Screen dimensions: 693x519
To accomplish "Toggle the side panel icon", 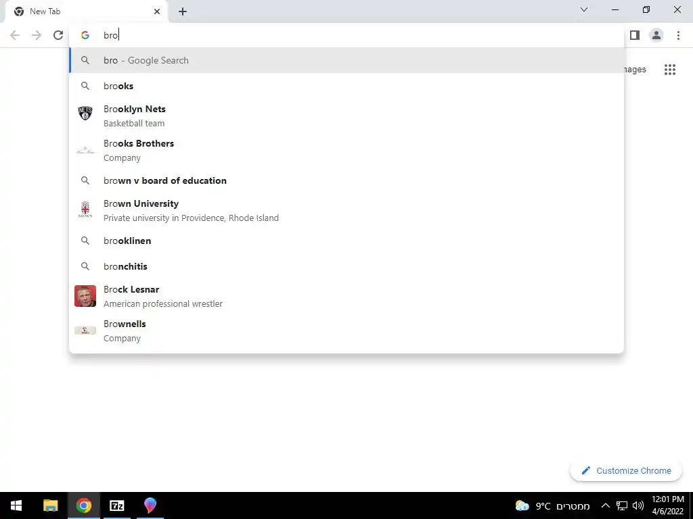I will coord(635,35).
